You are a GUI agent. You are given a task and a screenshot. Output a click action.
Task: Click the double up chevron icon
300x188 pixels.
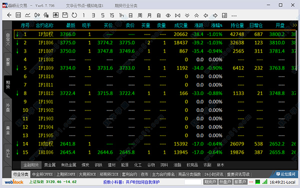click(196, 15)
